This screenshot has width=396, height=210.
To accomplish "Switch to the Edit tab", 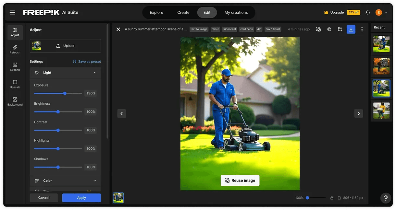I will click(207, 13).
